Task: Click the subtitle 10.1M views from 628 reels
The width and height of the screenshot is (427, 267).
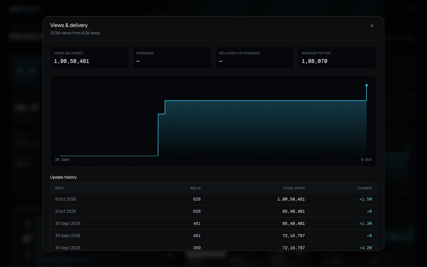Action: tap(75, 33)
